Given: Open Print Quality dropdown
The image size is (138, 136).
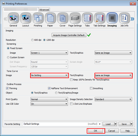Looking at the screenshot, I should coord(49,99).
